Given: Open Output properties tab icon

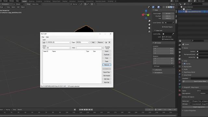Looking at the screenshot, I should [180, 52].
